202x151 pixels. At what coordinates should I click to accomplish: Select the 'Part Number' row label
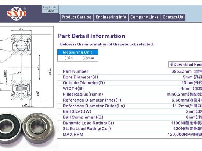(x=76, y=71)
